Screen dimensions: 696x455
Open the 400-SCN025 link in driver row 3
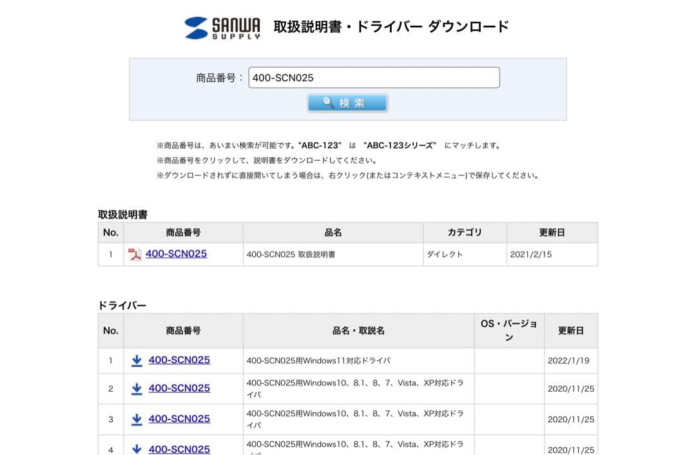point(179,419)
